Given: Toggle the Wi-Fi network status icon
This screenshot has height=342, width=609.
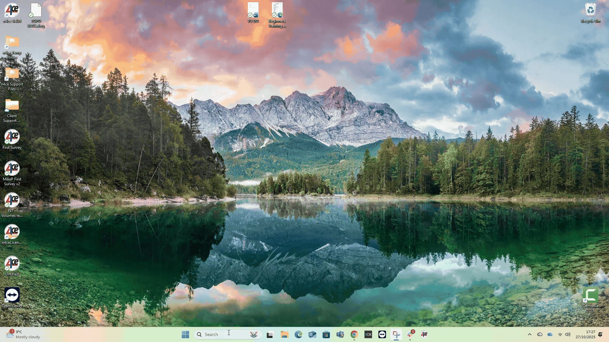Looking at the screenshot, I should [x=560, y=334].
